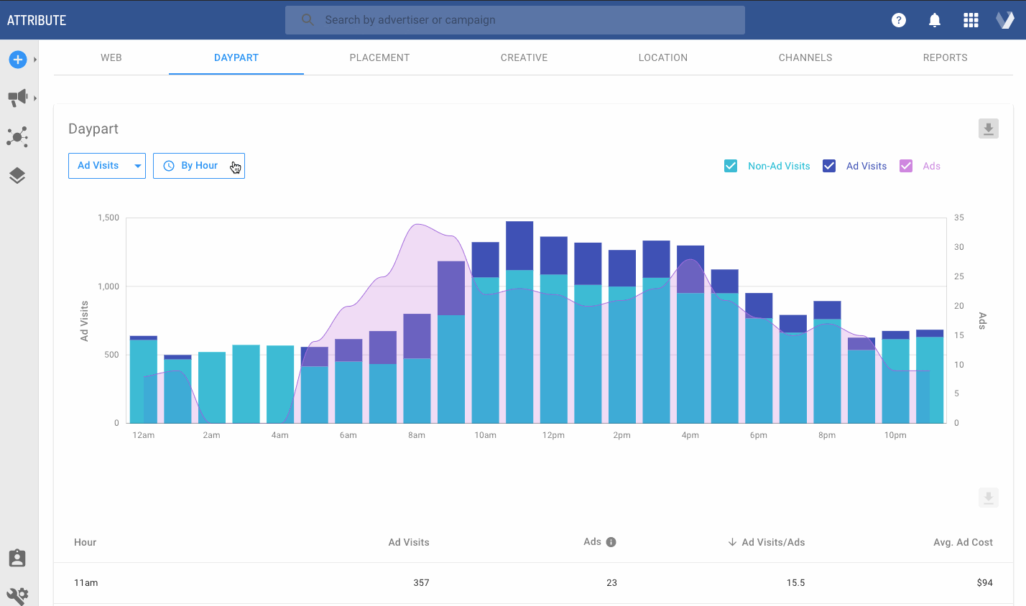The image size is (1026, 606).
Task: Uncheck the Ad Visits series
Action: click(828, 165)
